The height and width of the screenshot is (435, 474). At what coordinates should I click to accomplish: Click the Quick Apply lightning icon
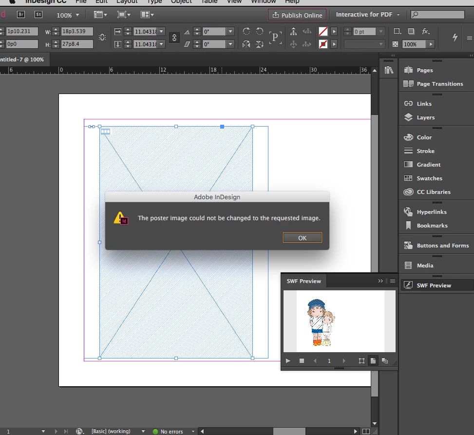pos(455,37)
